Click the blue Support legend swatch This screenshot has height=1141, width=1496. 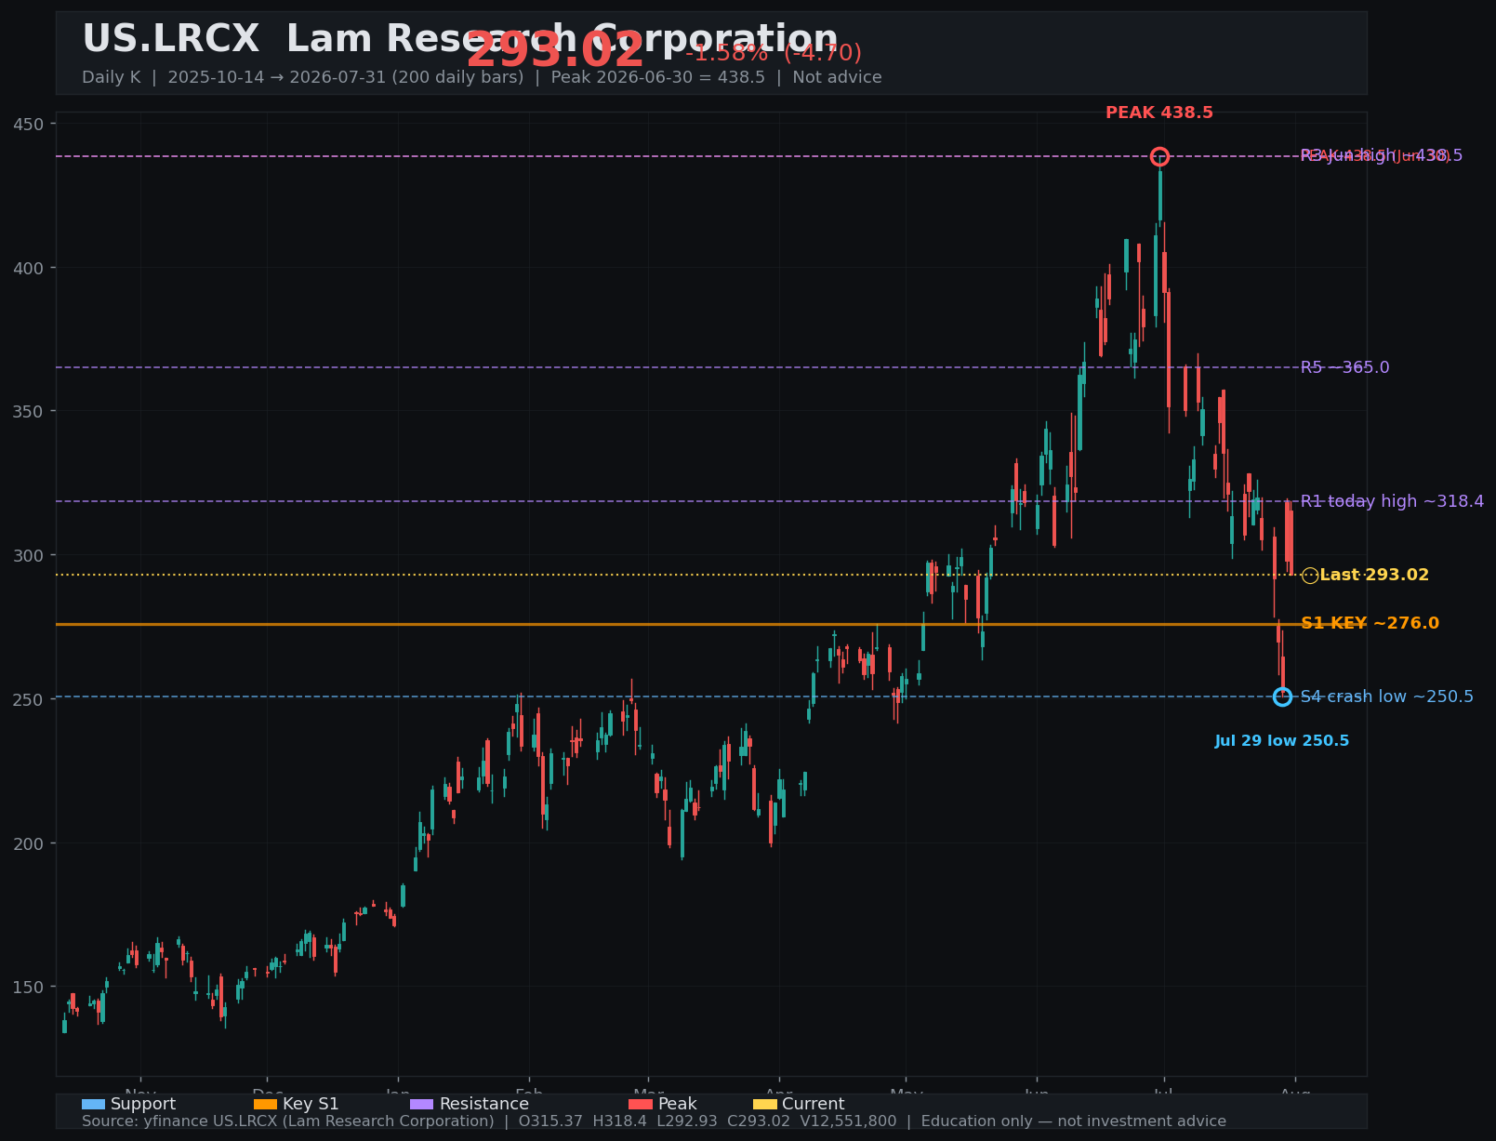93,1104
